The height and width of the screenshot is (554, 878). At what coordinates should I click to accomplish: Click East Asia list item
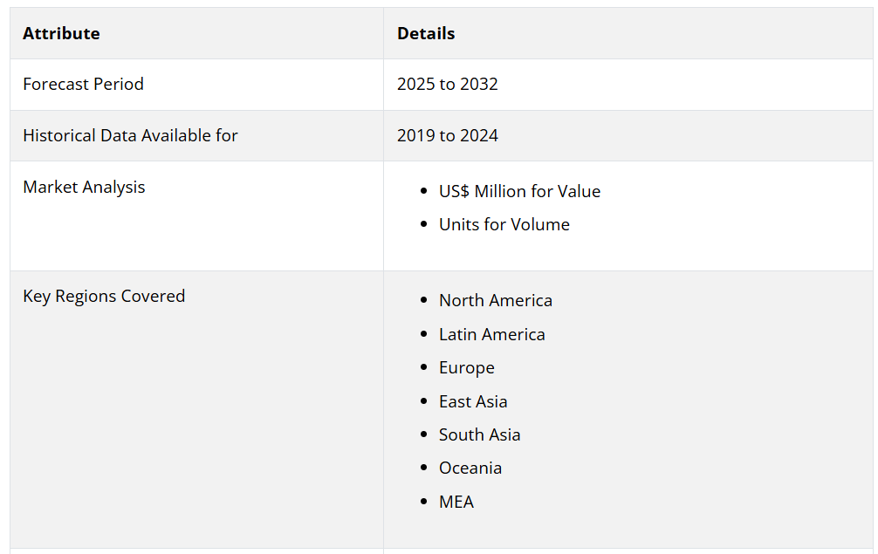pos(473,402)
